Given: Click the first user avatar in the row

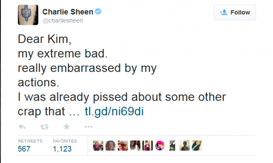Looking at the screenshot, I should (98, 146).
